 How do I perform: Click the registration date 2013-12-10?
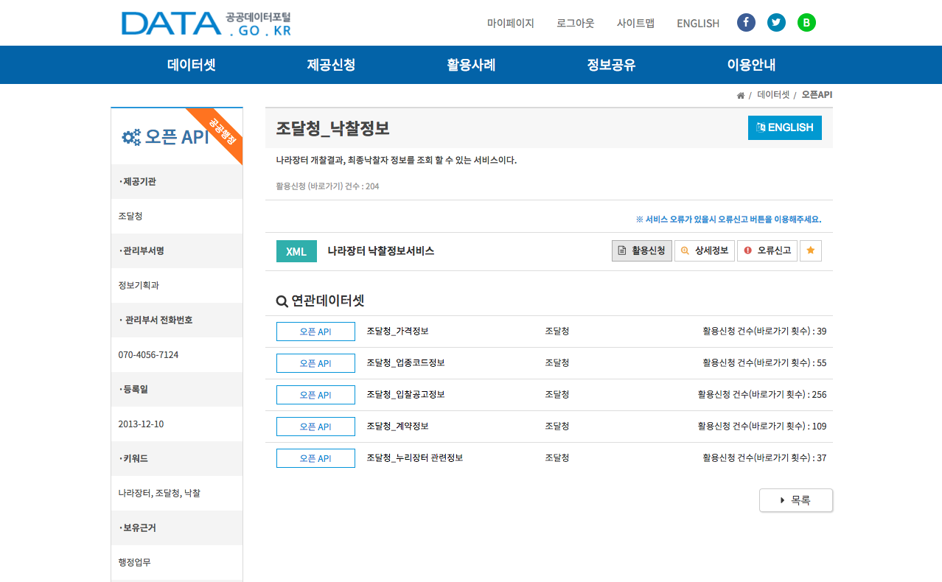[x=141, y=424]
